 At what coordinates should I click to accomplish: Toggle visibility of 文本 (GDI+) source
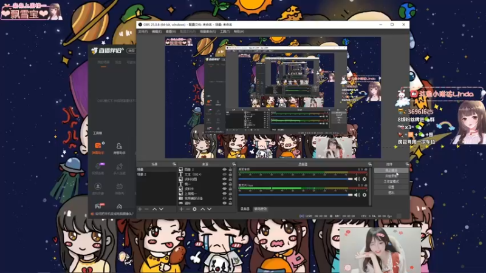pyautogui.click(x=224, y=174)
